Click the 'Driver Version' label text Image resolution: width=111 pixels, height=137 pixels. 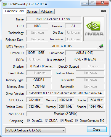pos(15,94)
